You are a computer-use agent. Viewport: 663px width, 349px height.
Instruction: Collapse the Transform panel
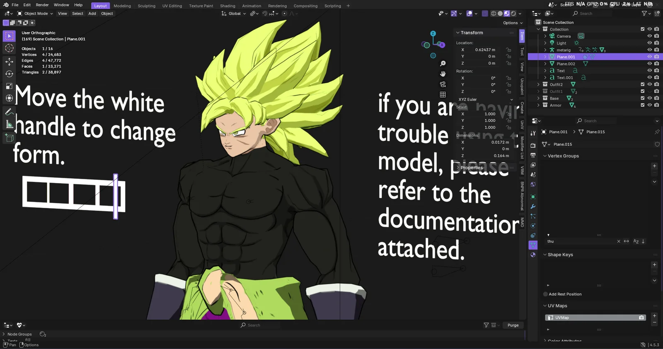458,33
